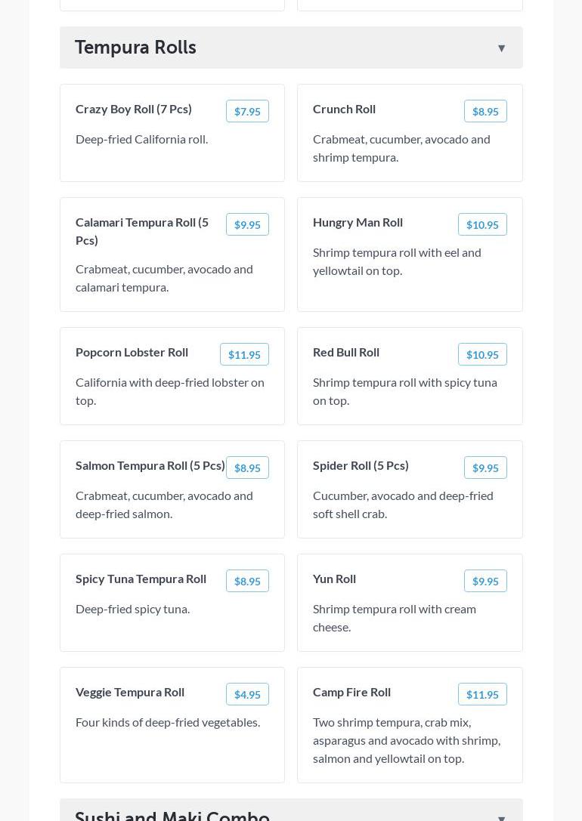Select the Crazy Boy Roll $7.95 price

tap(247, 111)
